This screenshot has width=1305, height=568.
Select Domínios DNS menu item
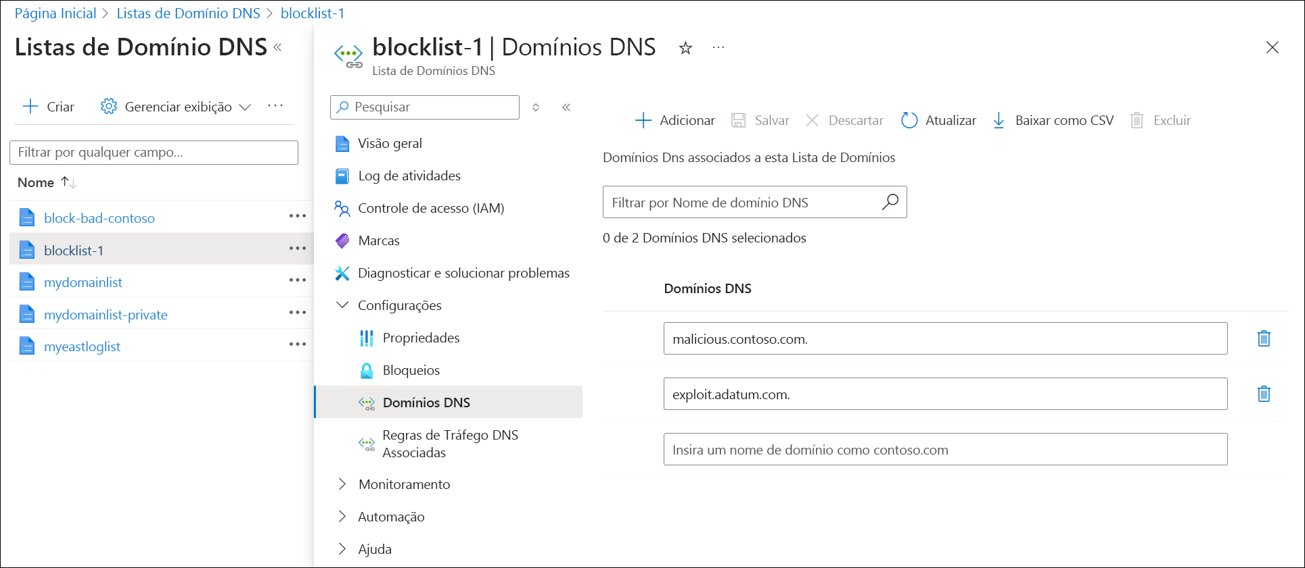coord(448,403)
